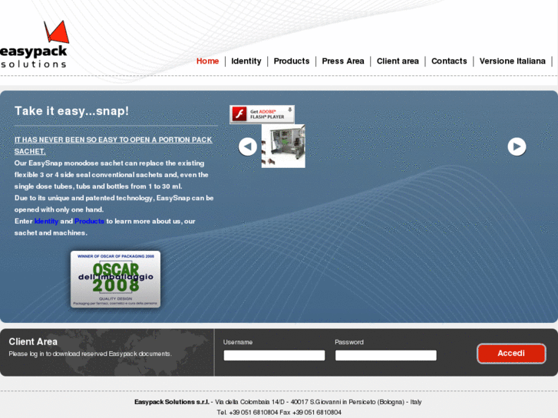Switch to Versione Italiana
The height and width of the screenshot is (418, 558).
(x=512, y=61)
